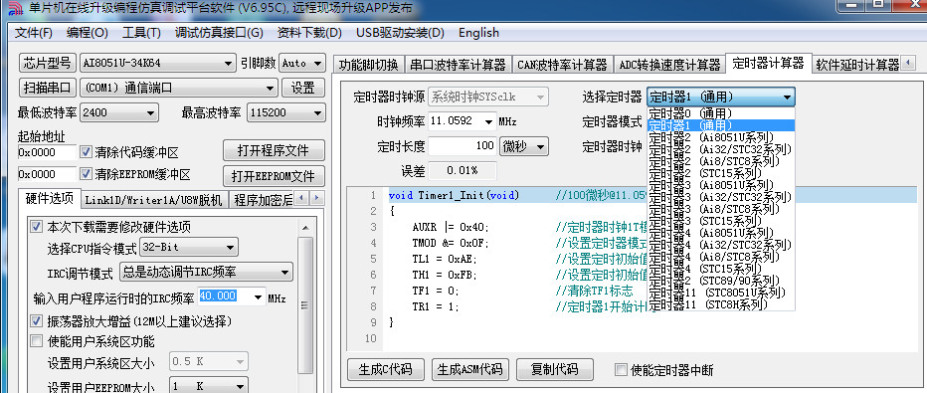Select 定时器11 (STC8051U系列) option
The height and width of the screenshot is (393, 927).
(721, 293)
